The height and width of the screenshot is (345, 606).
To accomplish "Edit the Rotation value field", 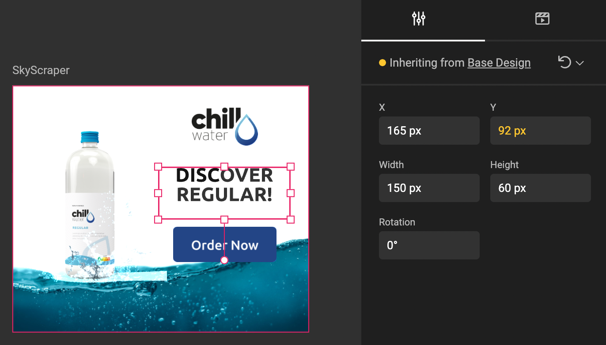I will [x=429, y=245].
